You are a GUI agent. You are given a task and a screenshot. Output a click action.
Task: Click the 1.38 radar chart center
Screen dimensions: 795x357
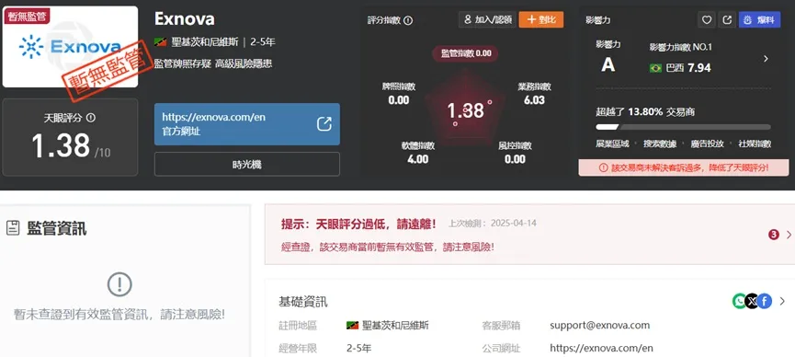(x=465, y=110)
